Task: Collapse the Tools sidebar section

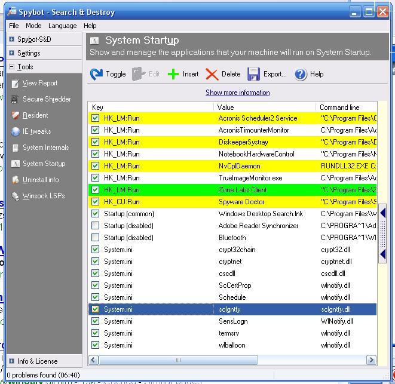Action: (11, 67)
